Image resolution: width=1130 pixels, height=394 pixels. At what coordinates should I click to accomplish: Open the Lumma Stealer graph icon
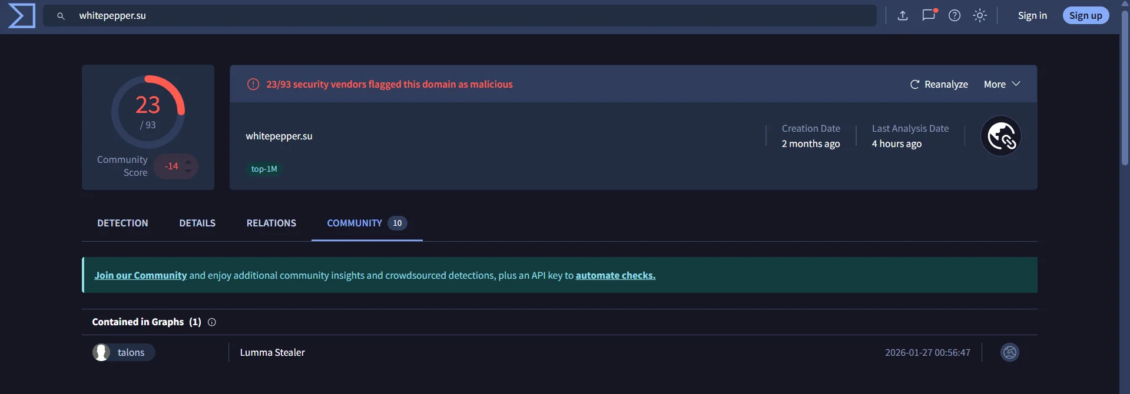pos(1010,352)
